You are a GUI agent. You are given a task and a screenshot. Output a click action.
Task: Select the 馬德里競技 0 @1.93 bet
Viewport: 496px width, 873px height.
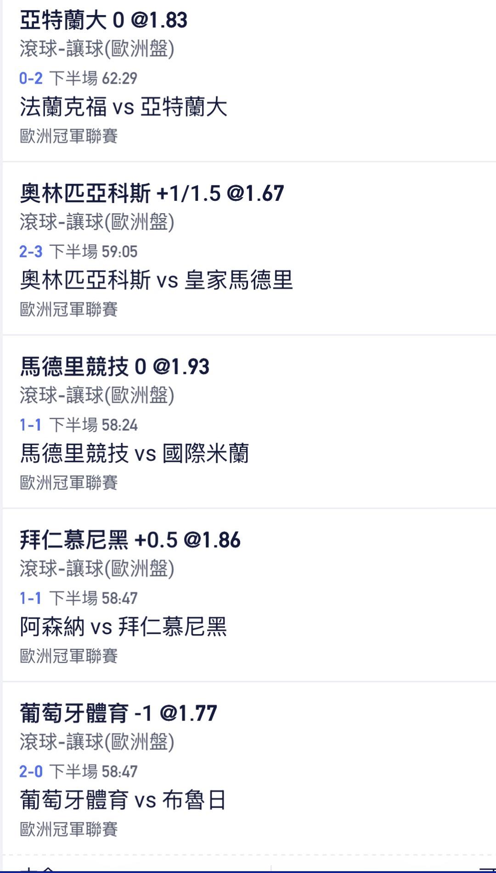point(115,367)
